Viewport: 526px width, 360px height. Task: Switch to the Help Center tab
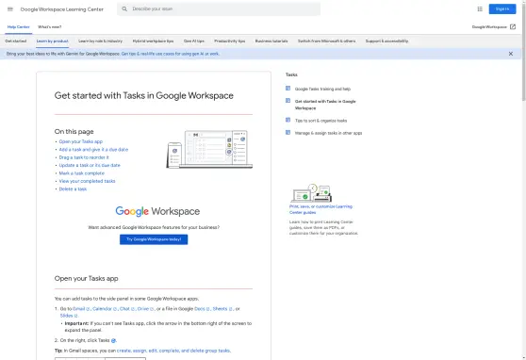[x=19, y=26]
